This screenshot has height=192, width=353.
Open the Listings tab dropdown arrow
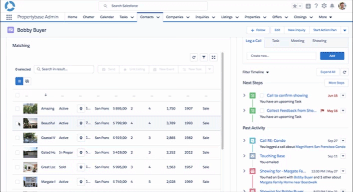tap(237, 17)
